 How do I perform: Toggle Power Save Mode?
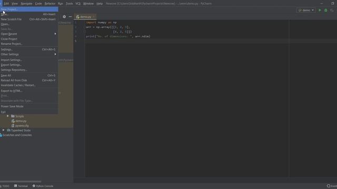[x=29, y=107]
